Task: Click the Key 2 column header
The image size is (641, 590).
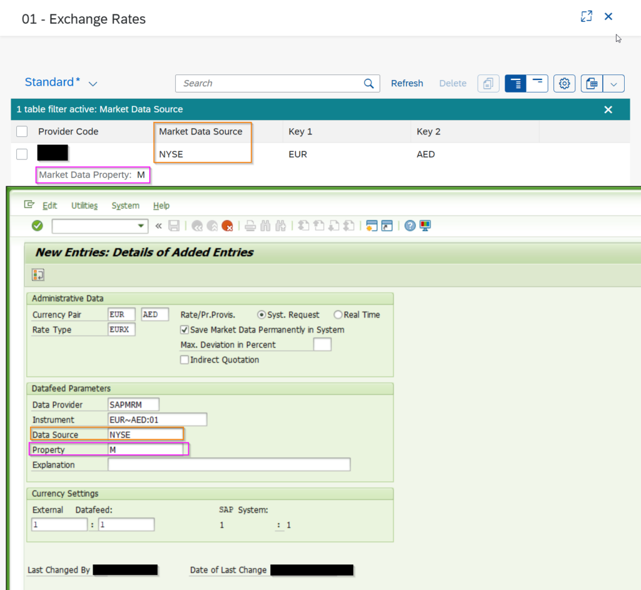Action: pyautogui.click(x=428, y=131)
